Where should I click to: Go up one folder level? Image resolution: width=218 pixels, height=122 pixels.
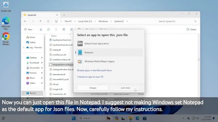pos(41,21)
